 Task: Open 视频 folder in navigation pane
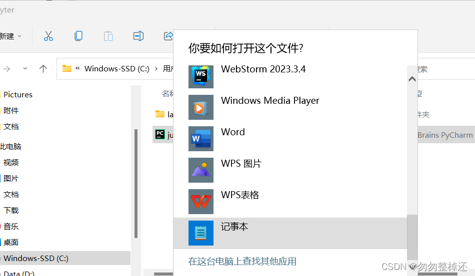point(11,163)
